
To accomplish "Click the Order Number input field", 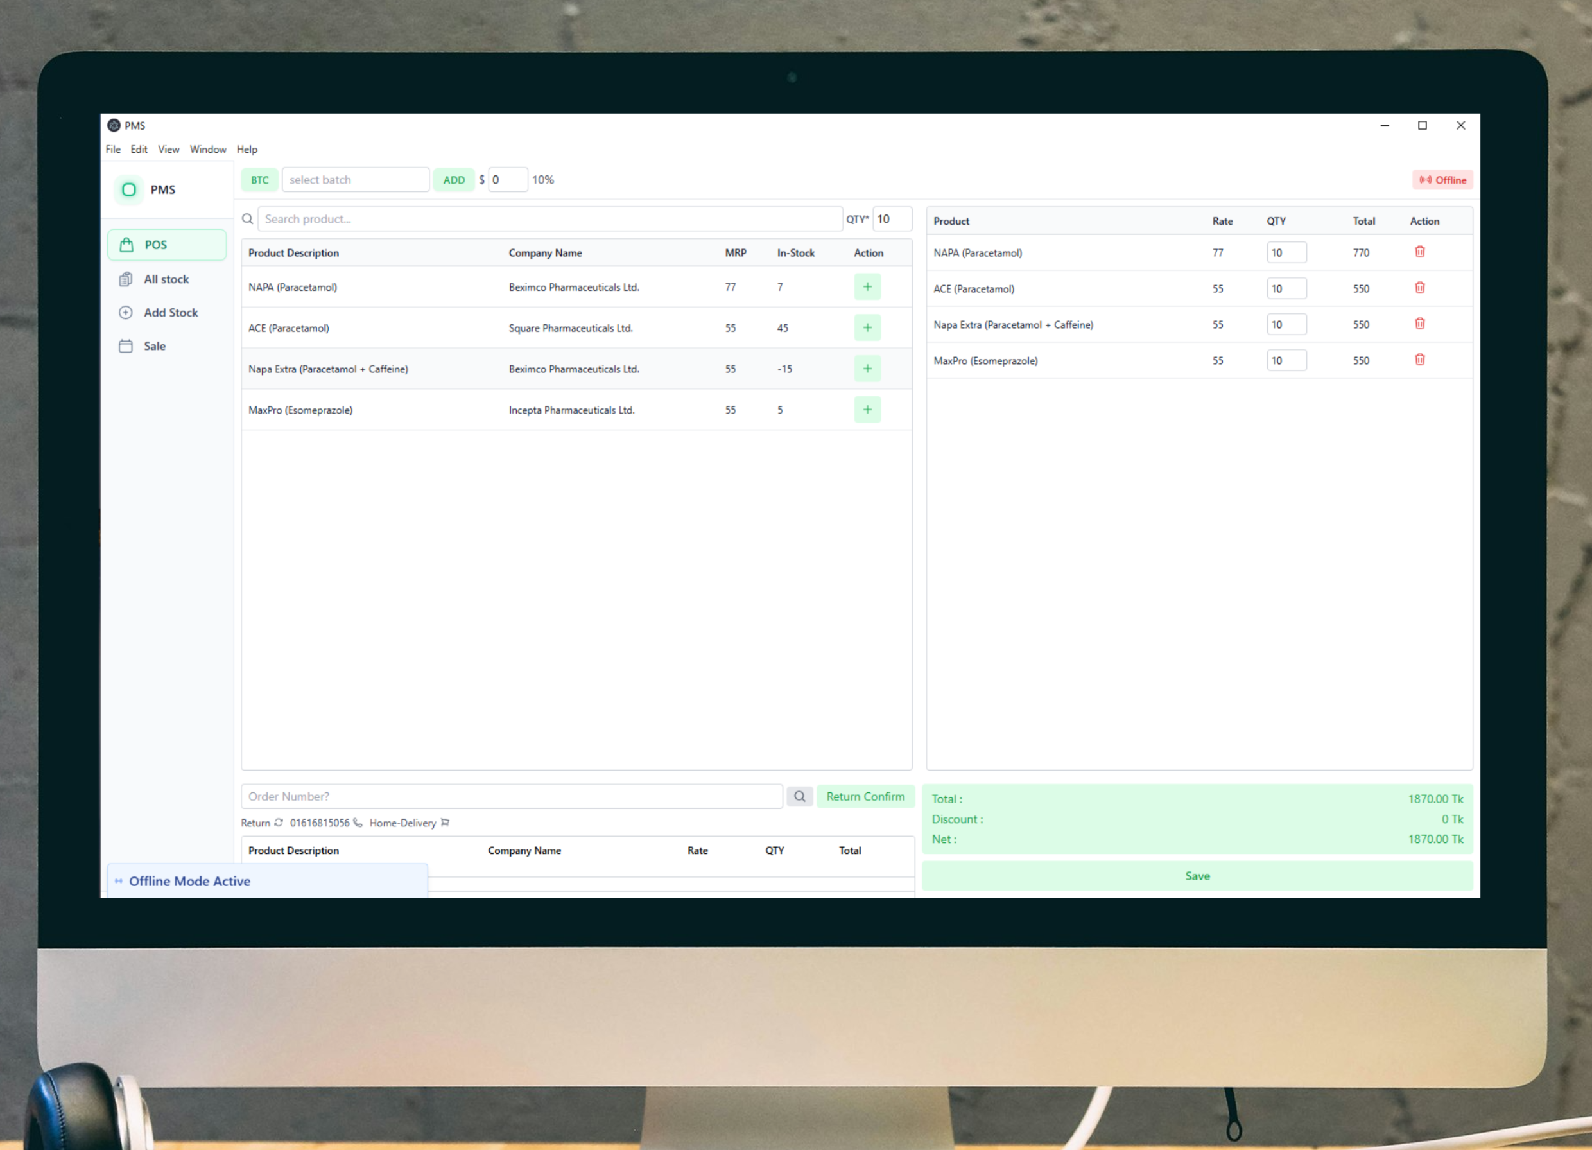I will [x=511, y=796].
